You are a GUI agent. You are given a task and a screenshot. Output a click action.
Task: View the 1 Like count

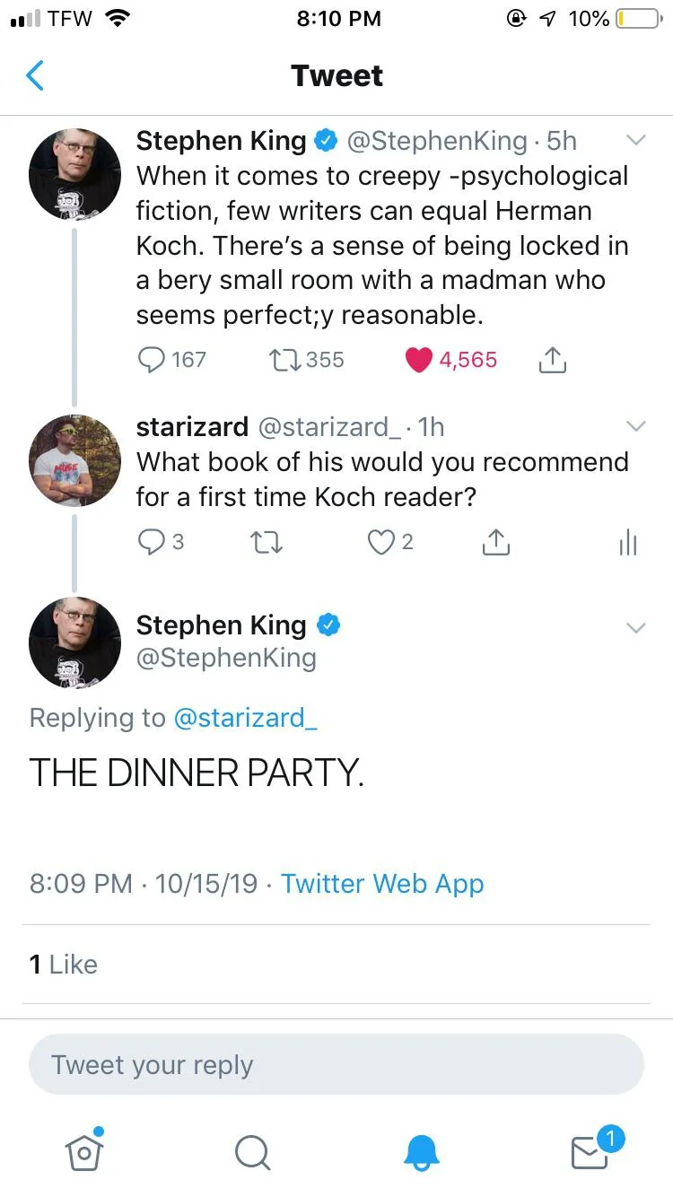pyautogui.click(x=63, y=965)
